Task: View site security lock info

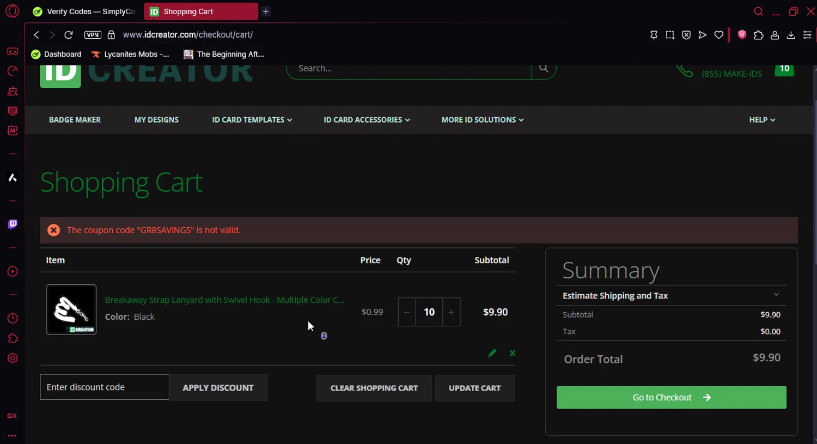Action: 111,35
